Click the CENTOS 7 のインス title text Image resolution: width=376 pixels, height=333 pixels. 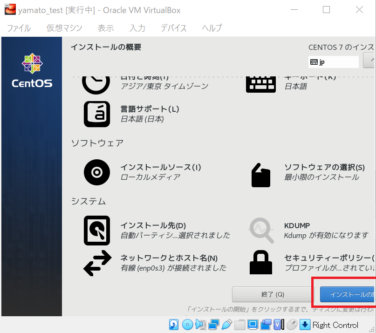coord(341,47)
